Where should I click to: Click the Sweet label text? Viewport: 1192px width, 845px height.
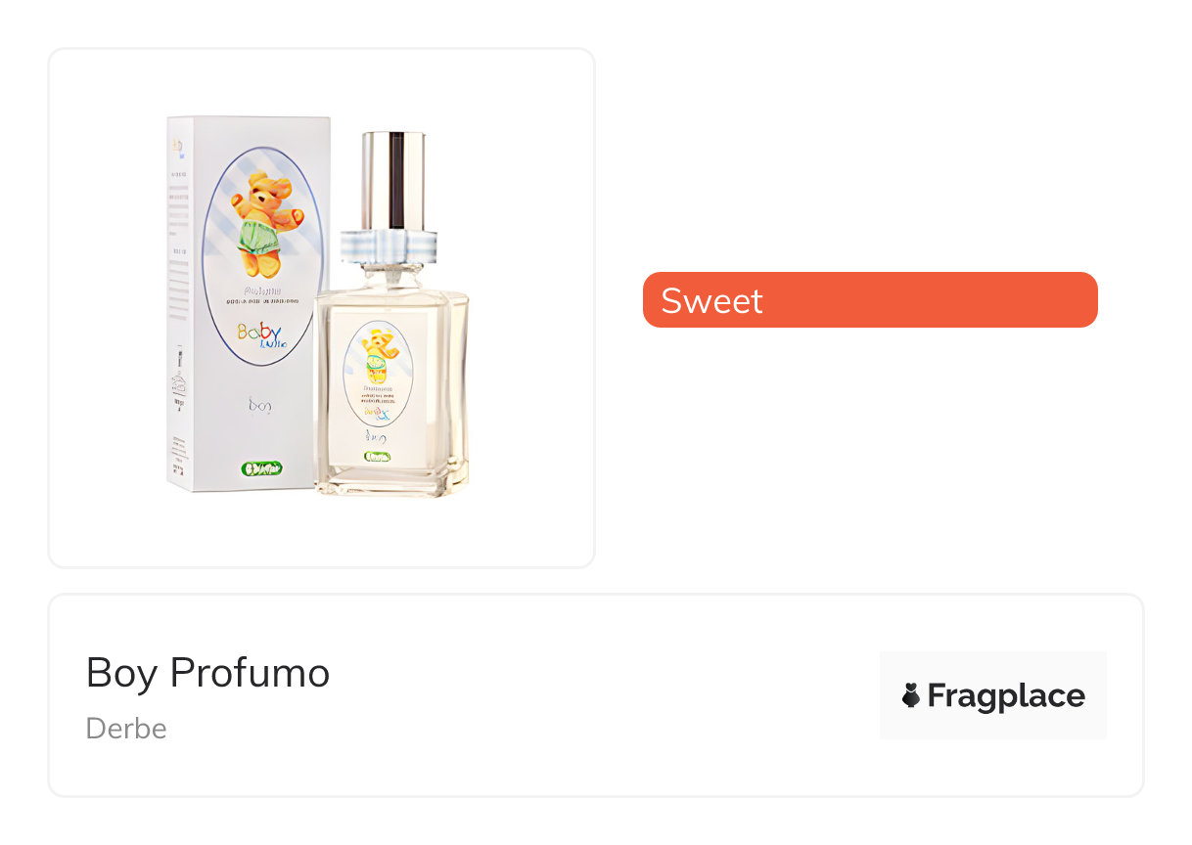(711, 300)
